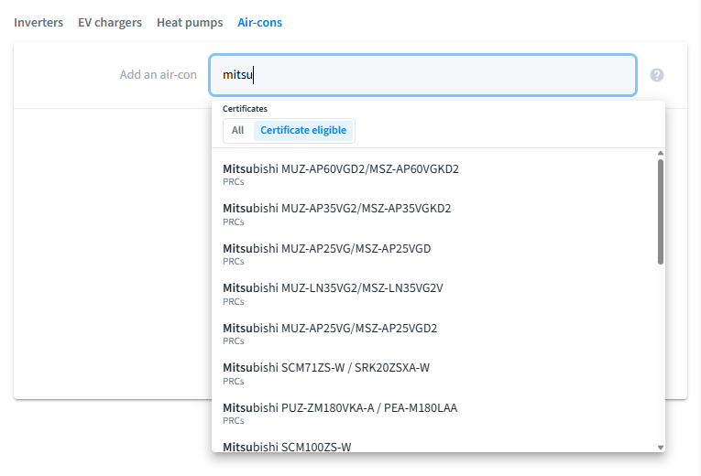Click the results list scrollbar thumb
The height and width of the screenshot is (476, 701).
coord(661,212)
